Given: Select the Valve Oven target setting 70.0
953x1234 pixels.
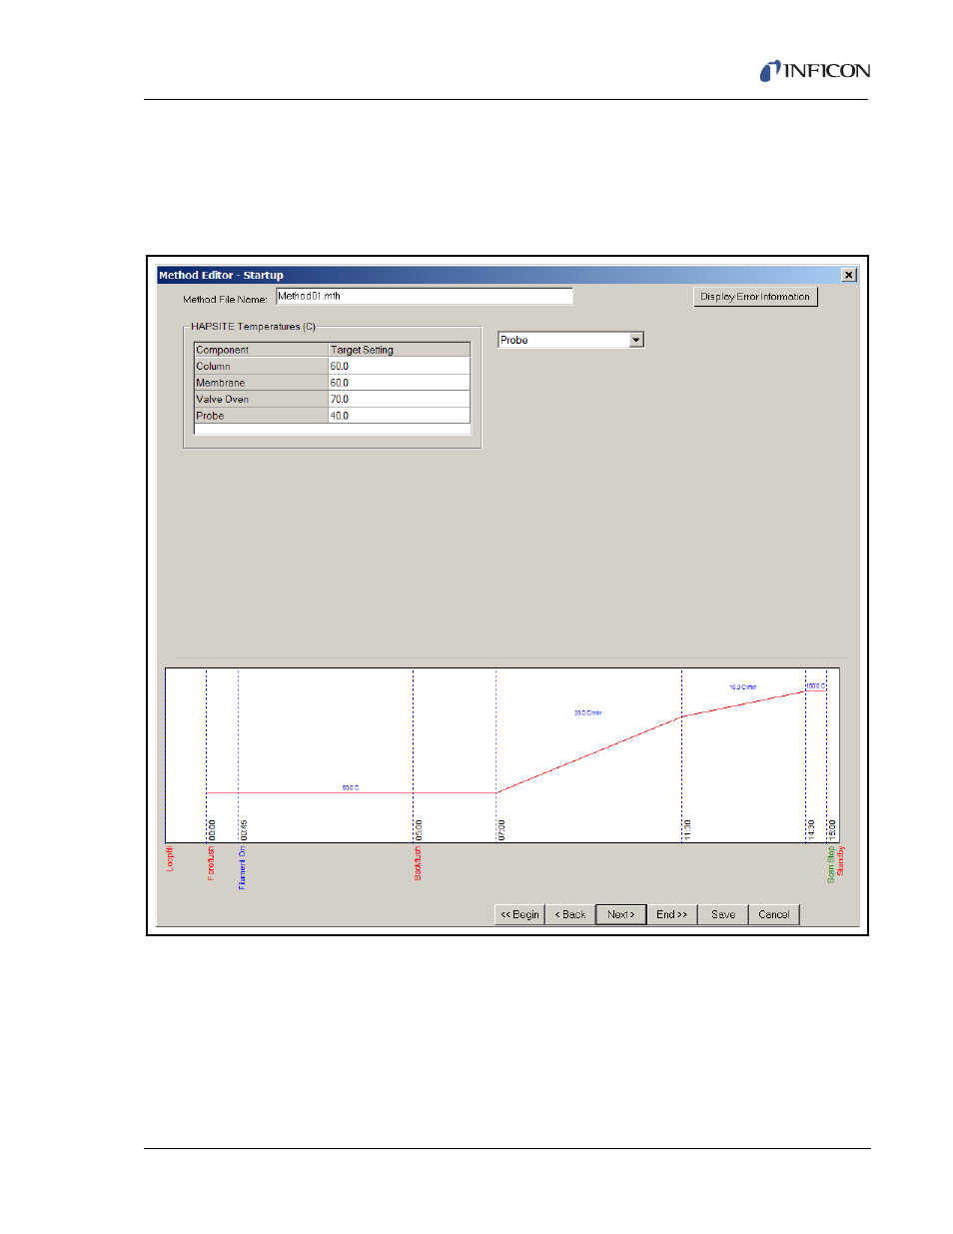Looking at the screenshot, I should point(399,399).
